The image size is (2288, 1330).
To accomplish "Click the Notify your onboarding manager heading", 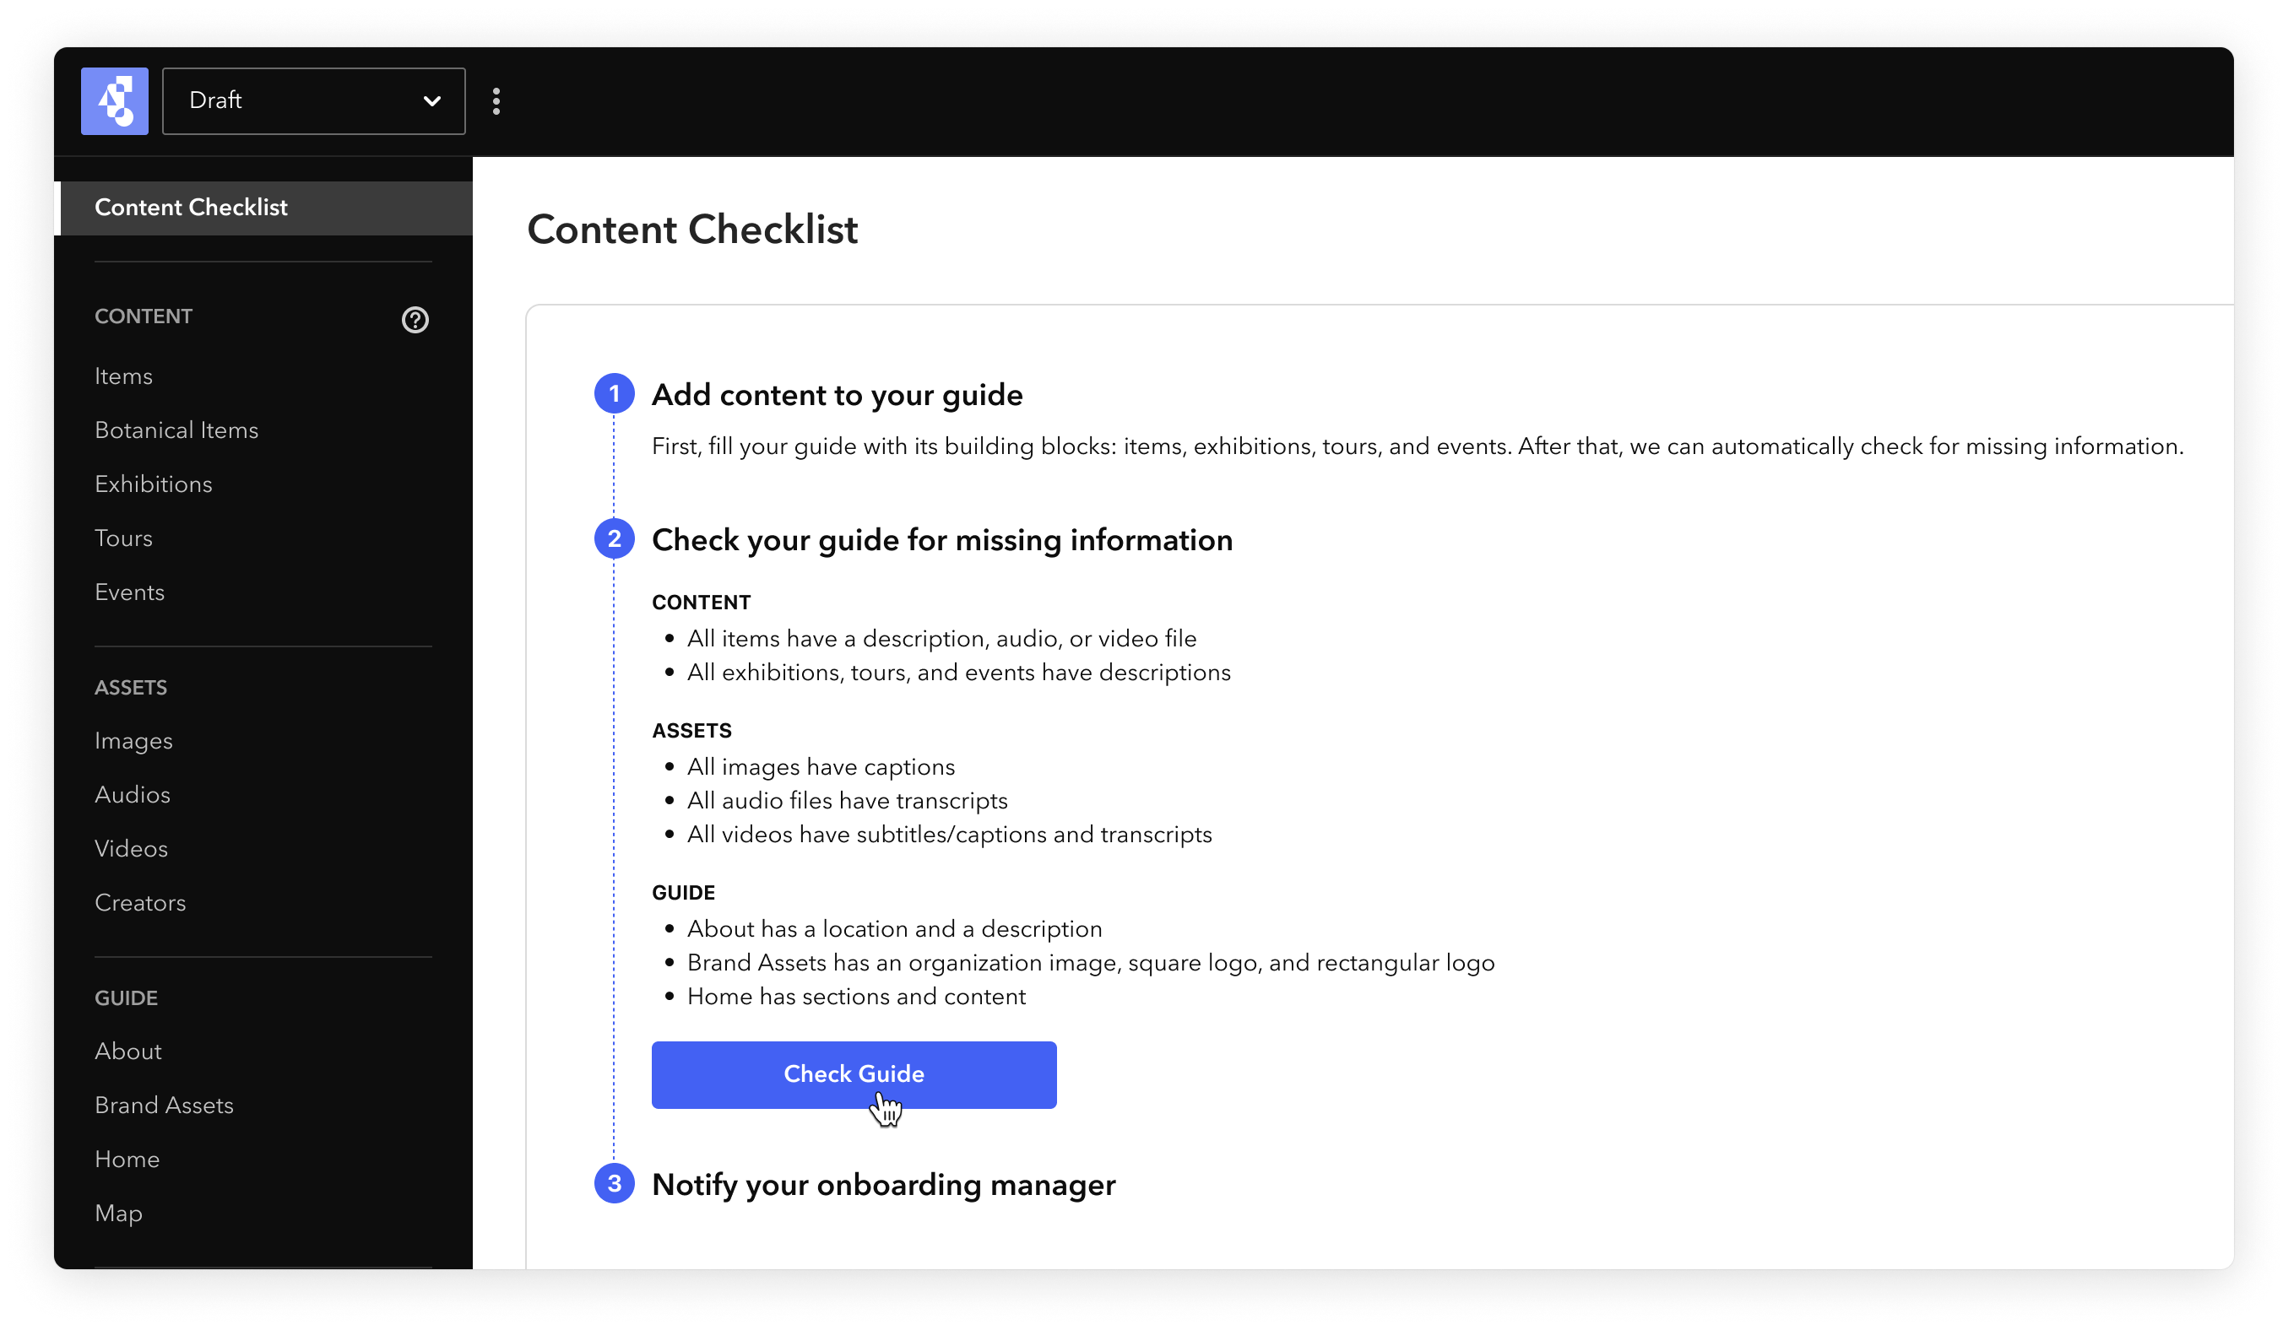I will pos(883,1185).
